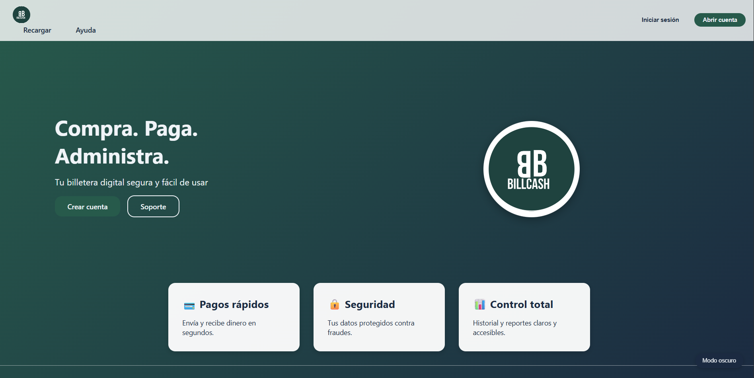Open the Recargar menu item
The height and width of the screenshot is (378, 754).
point(37,30)
